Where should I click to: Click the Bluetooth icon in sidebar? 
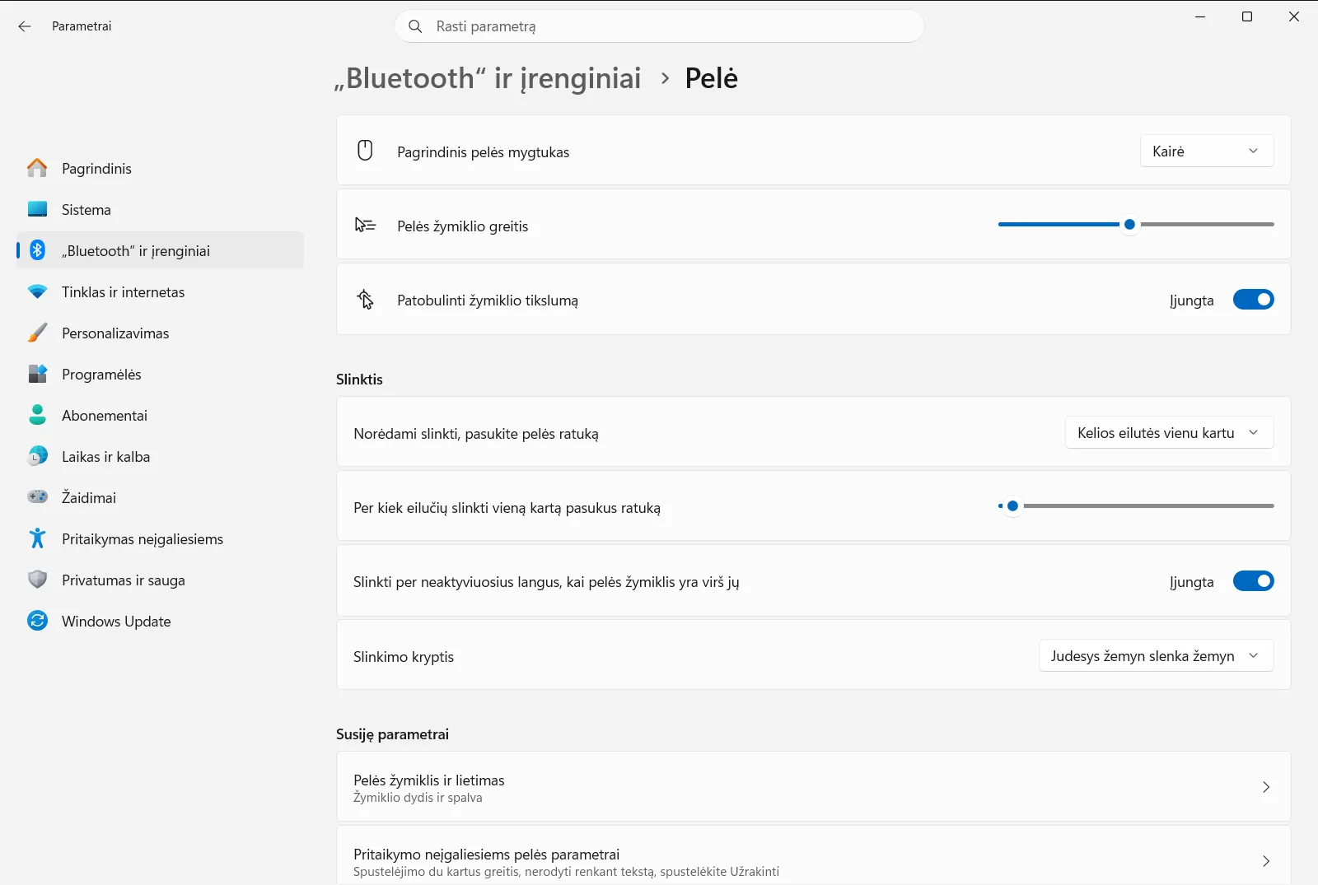tap(37, 250)
